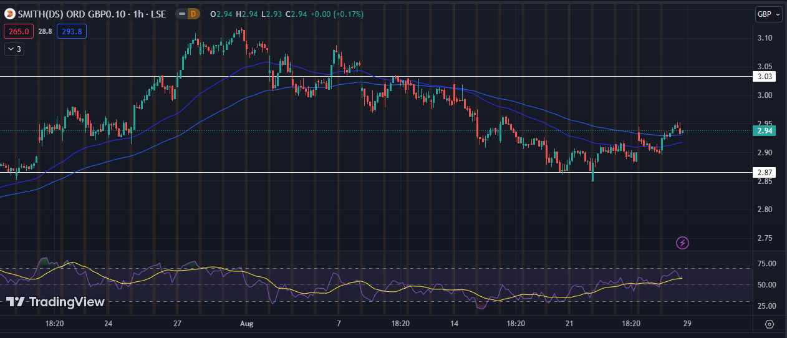This screenshot has width=787, height=338.
Task: Click the '29' date on time axis
Action: (x=688, y=324)
